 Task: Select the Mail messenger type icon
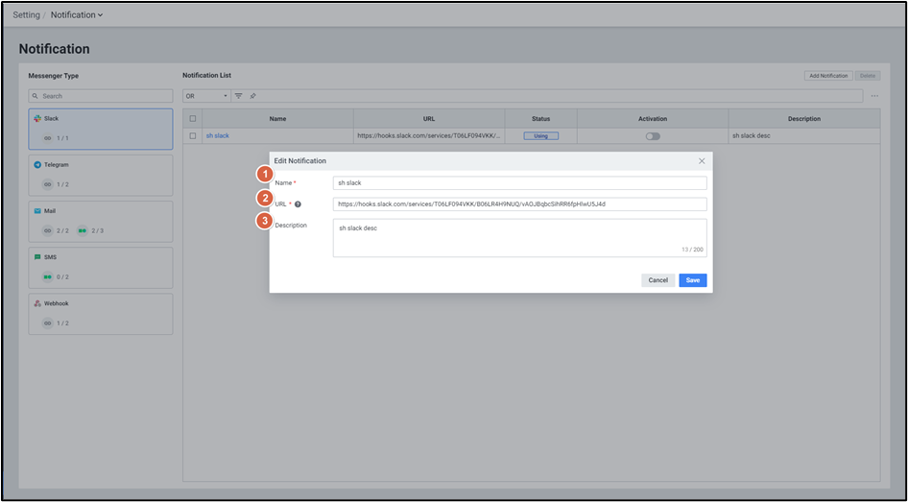pos(37,211)
